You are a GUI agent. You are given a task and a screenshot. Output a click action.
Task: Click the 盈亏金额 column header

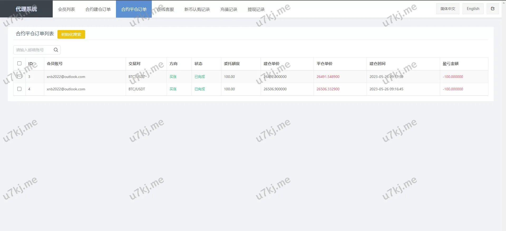click(450, 64)
